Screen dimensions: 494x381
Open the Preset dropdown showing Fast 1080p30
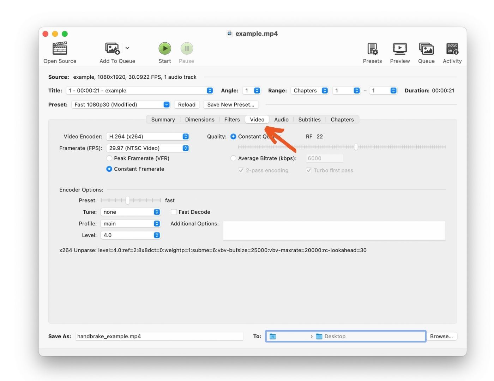coord(121,104)
